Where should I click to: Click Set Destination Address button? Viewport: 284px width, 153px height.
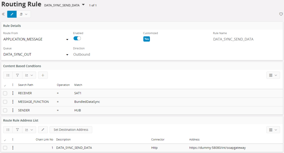click(x=71, y=130)
